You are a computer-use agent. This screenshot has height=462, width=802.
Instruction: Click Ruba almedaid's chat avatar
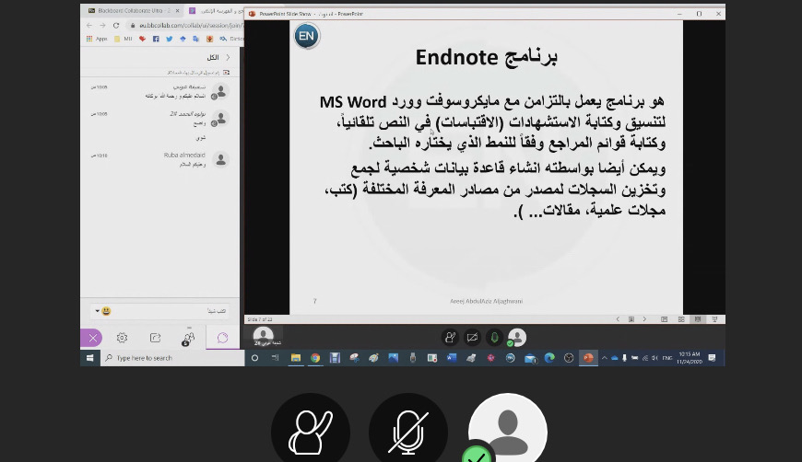click(221, 160)
